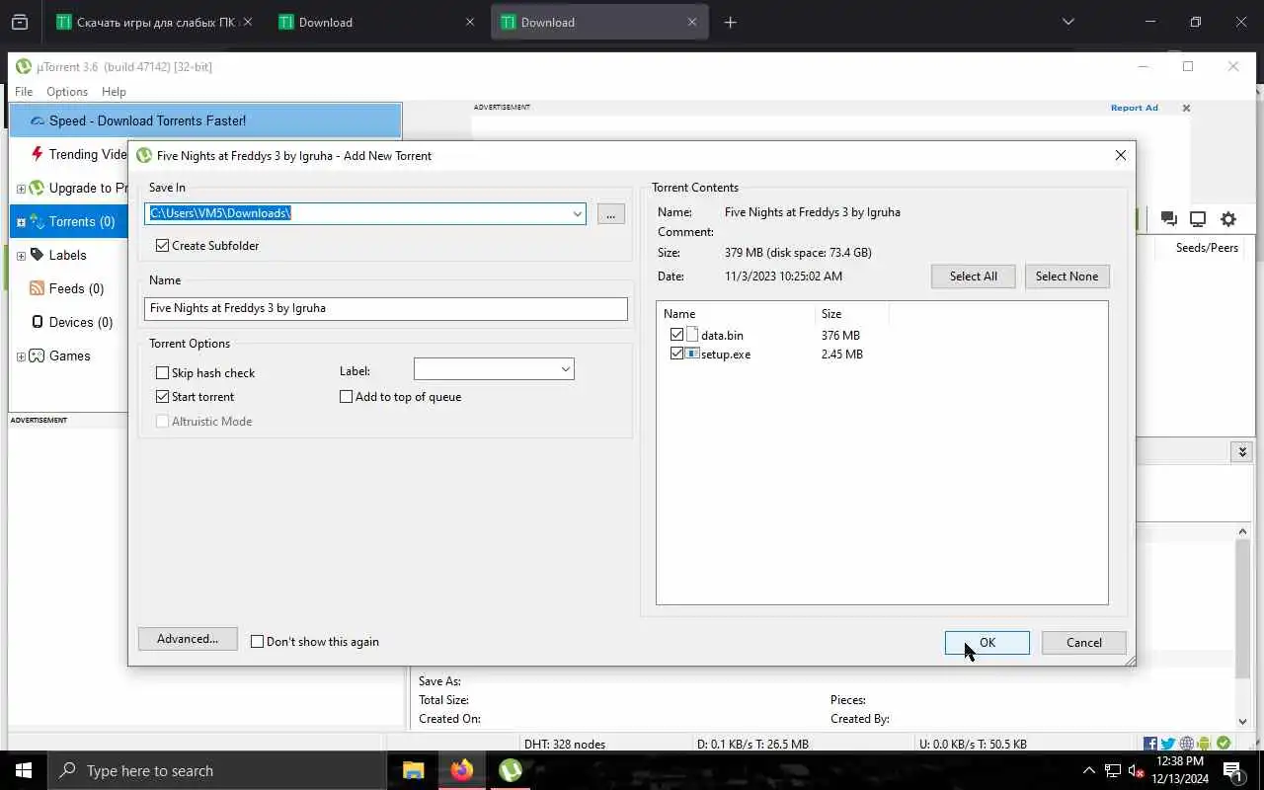
Task: Click the data.bin file icon
Action: coord(692,335)
